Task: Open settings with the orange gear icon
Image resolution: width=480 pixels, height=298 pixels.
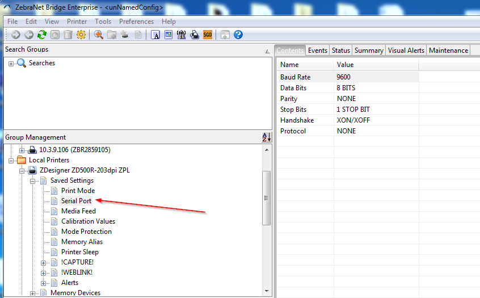Action: pos(81,35)
